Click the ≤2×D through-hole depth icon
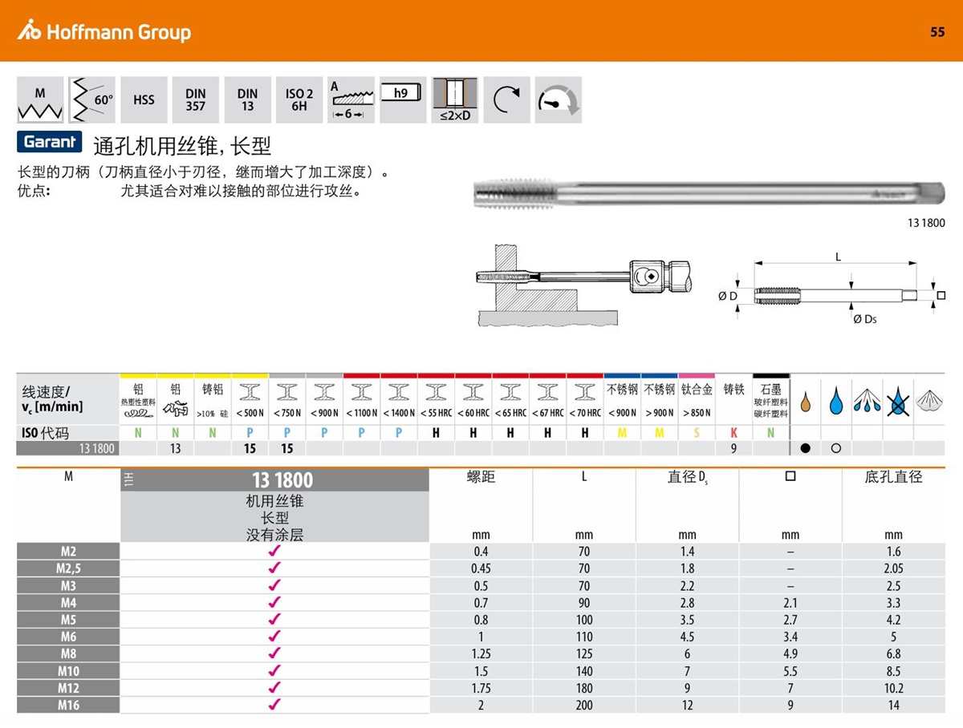 pos(454,100)
